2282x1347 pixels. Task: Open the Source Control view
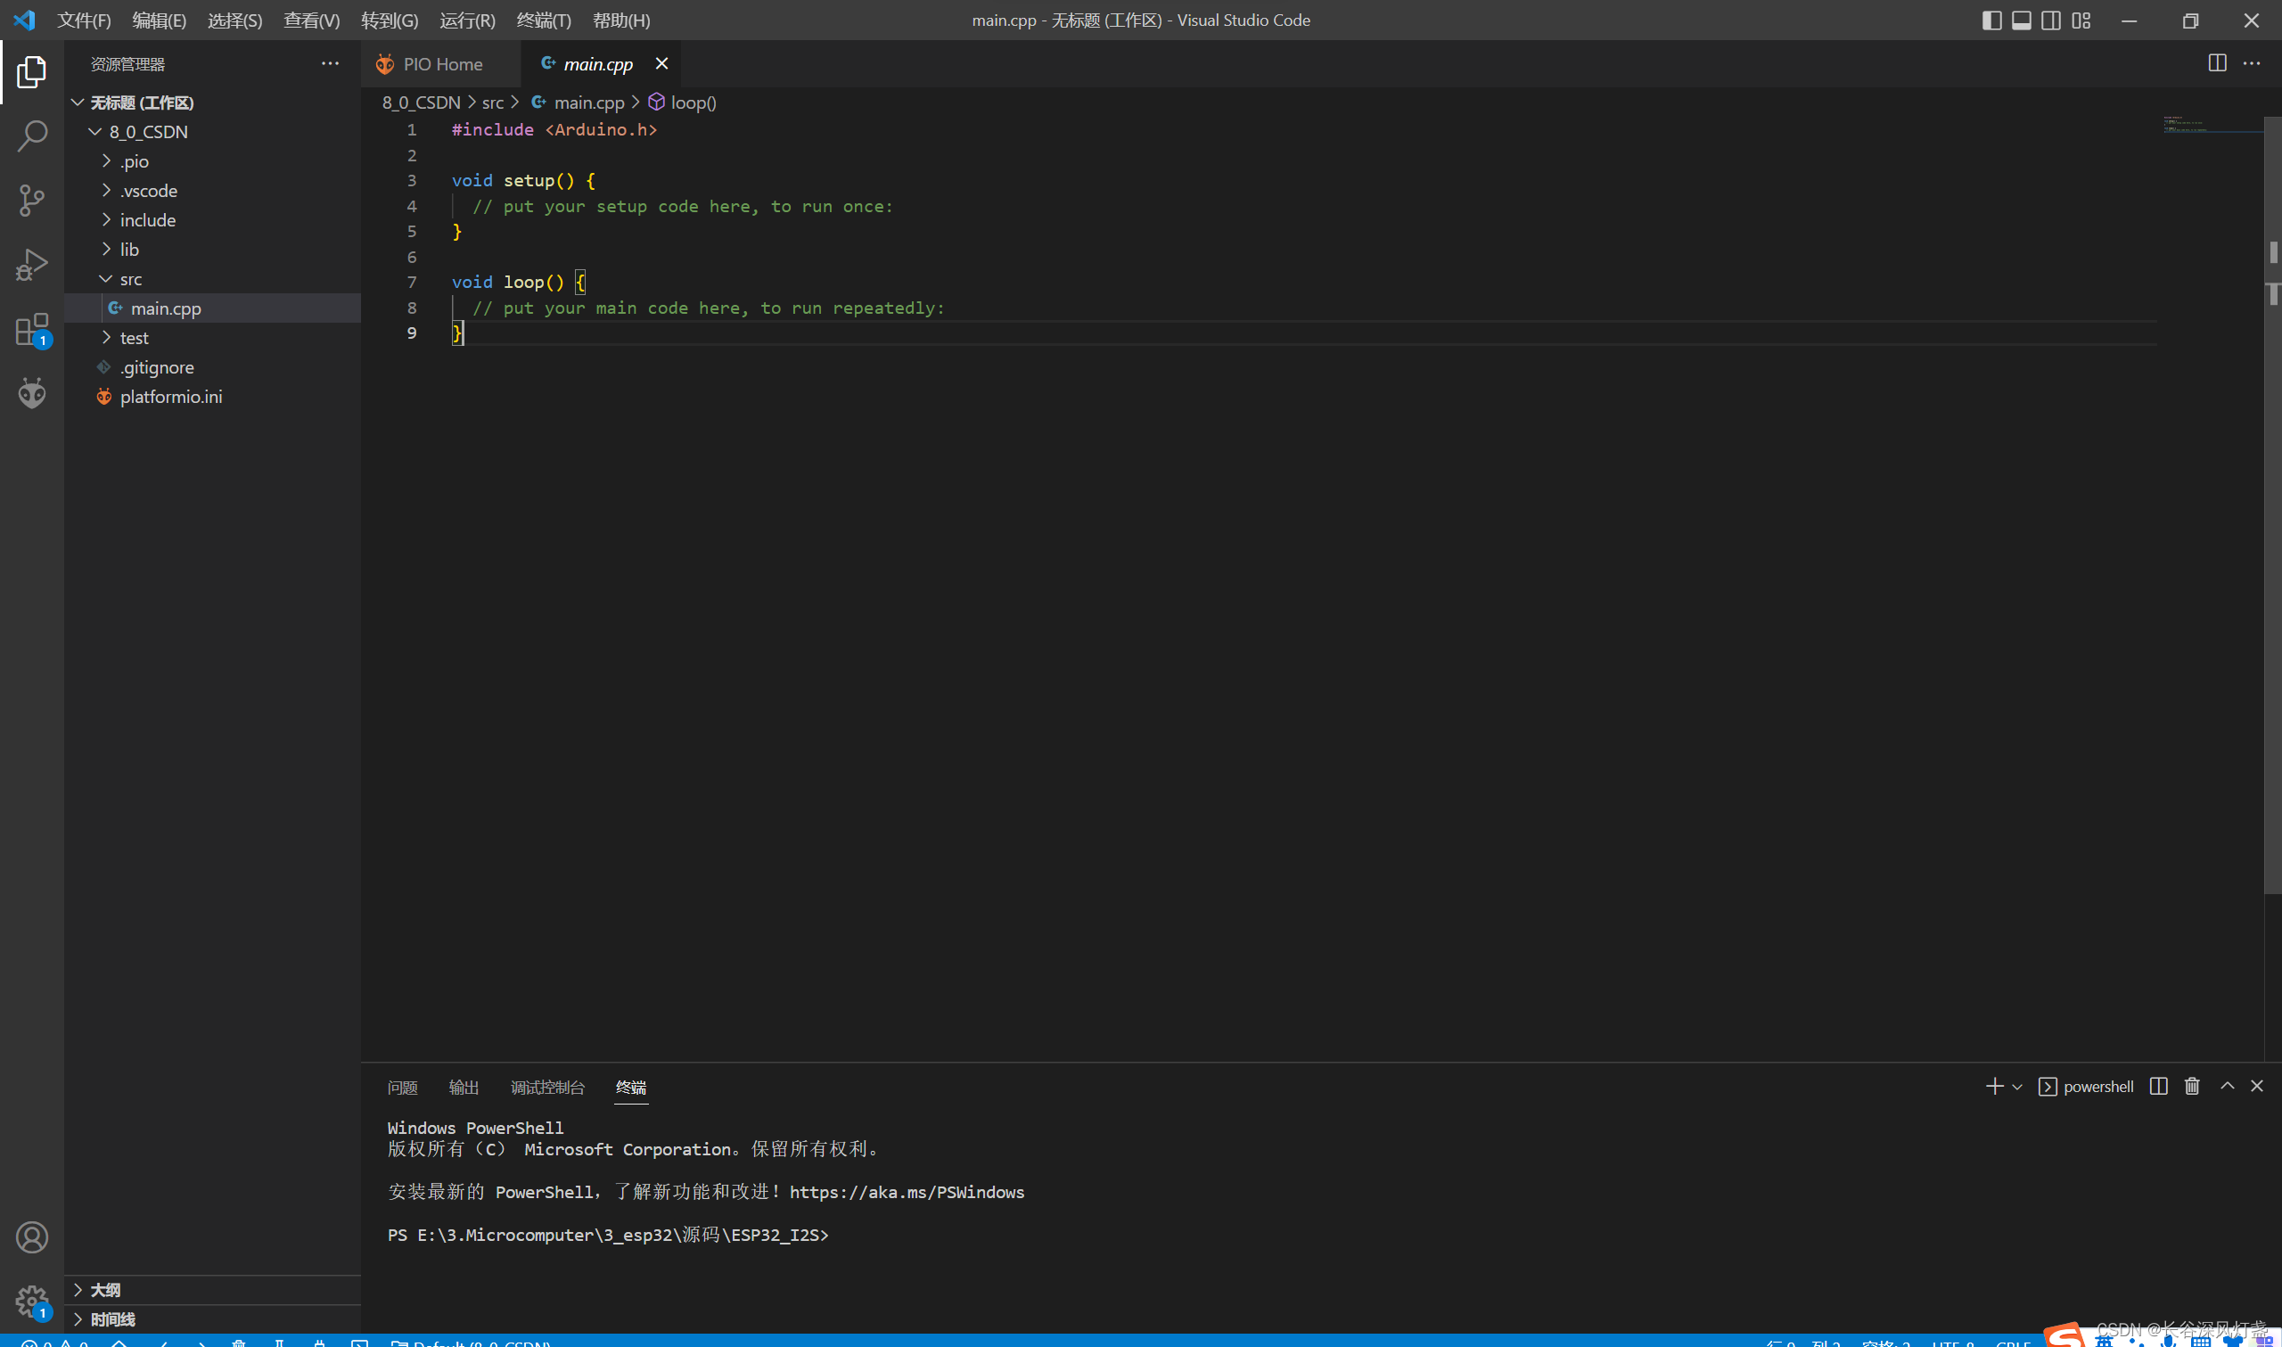(x=32, y=201)
